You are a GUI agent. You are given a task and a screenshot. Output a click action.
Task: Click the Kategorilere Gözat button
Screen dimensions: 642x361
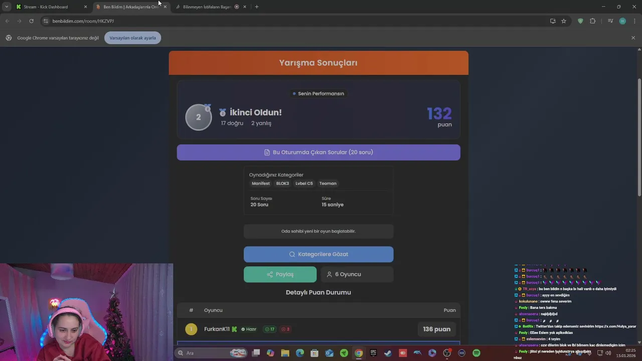(318, 254)
